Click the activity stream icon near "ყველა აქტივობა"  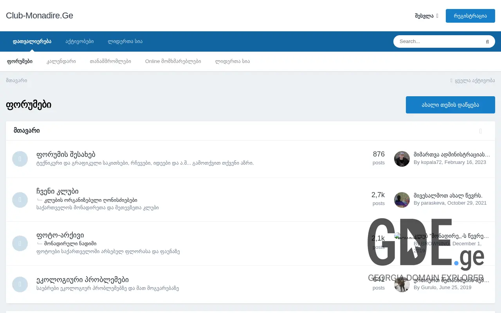pos(451,80)
